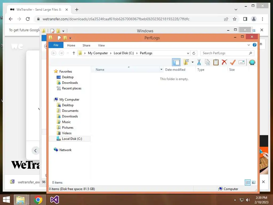Screen dimensions: 273x205
Task: Click the share page icon in Chrome
Action: (226, 19)
